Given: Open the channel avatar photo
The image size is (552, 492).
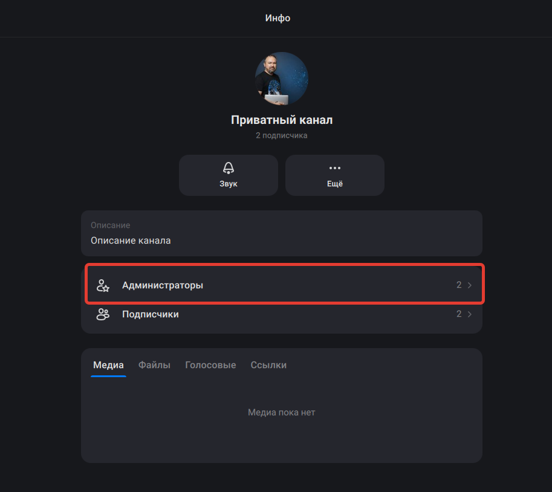Looking at the screenshot, I should (x=281, y=79).
